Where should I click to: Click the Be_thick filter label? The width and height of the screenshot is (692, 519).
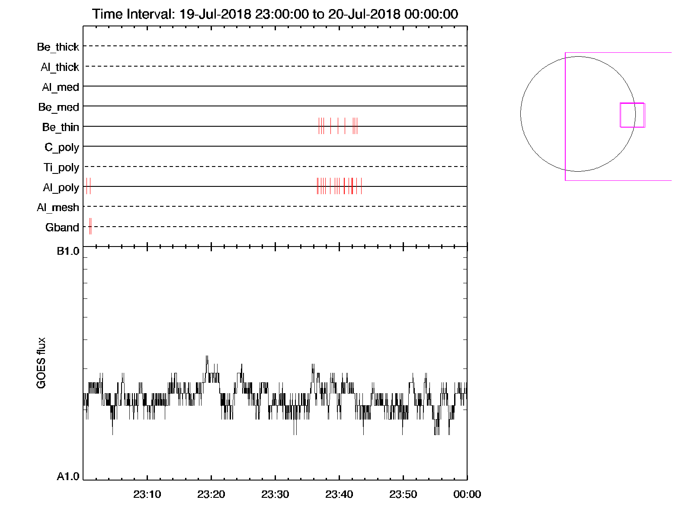point(58,47)
